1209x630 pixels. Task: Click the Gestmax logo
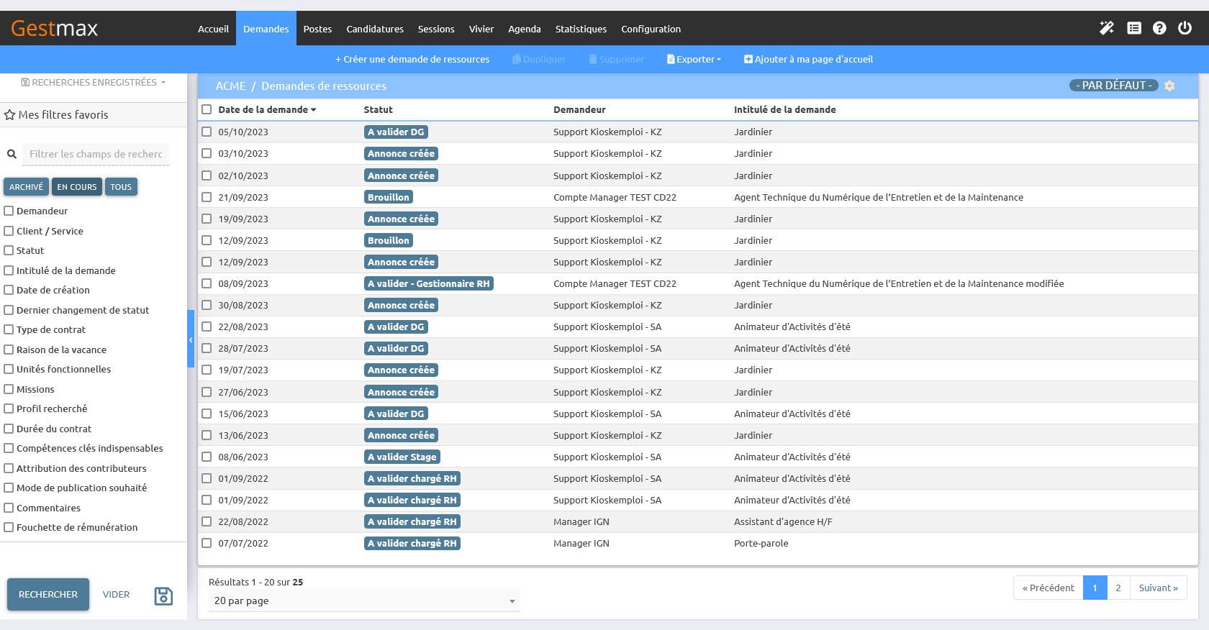click(54, 28)
